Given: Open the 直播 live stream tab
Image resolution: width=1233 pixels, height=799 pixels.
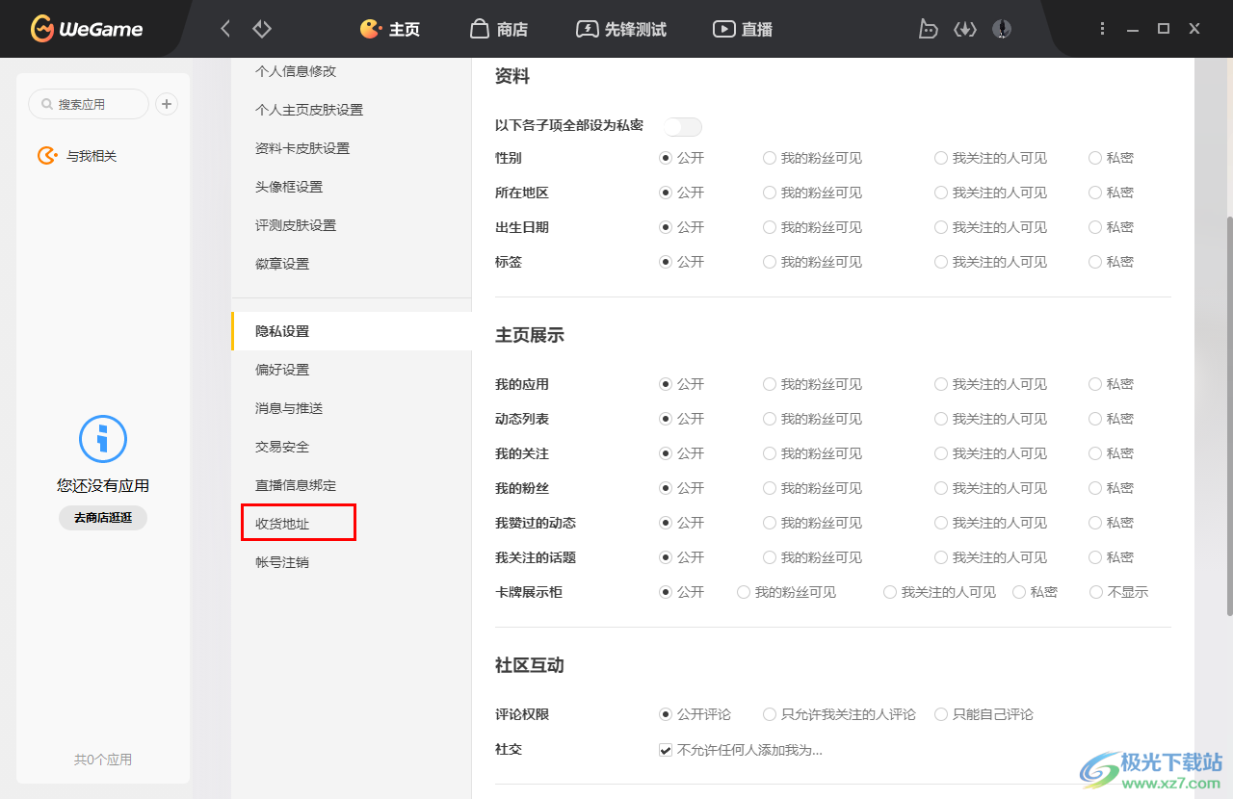Looking at the screenshot, I should 743,29.
